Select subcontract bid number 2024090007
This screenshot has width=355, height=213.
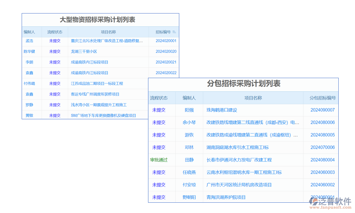(322, 110)
